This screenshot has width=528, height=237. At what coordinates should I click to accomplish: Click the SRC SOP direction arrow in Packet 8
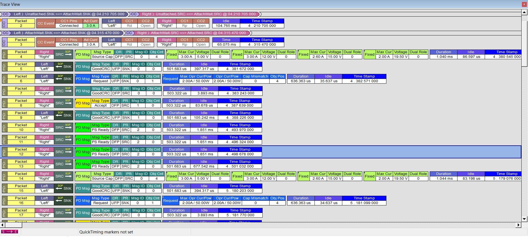[64, 103]
